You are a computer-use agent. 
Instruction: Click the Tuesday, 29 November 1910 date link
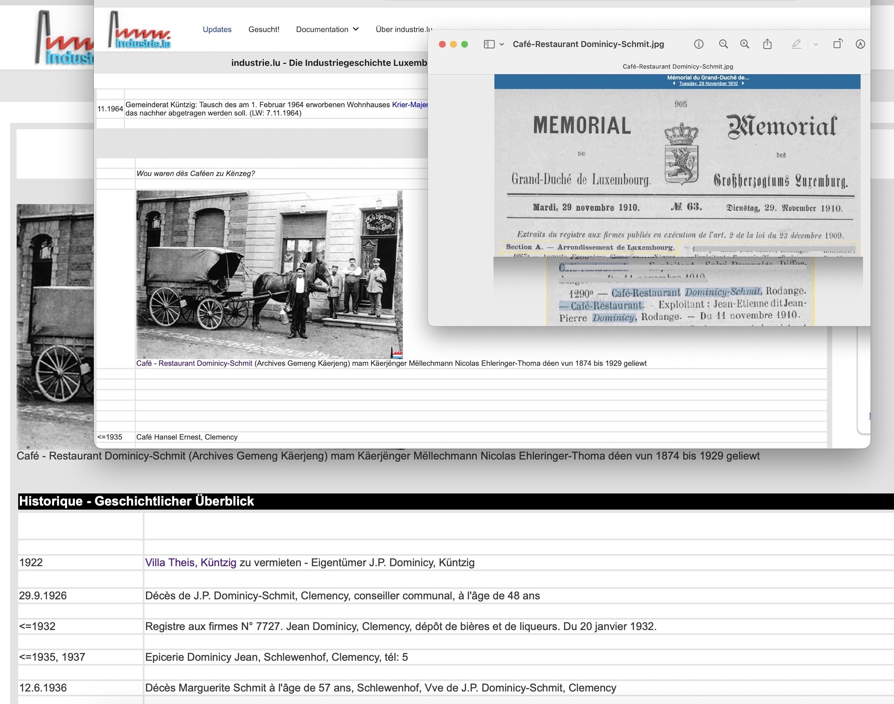pyautogui.click(x=708, y=84)
